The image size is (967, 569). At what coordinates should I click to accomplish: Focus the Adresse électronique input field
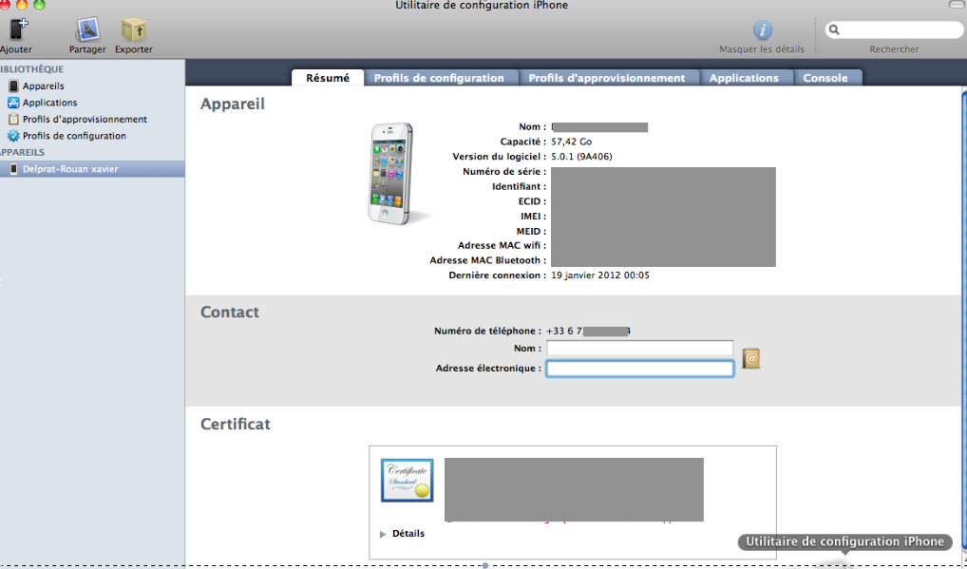(x=639, y=369)
